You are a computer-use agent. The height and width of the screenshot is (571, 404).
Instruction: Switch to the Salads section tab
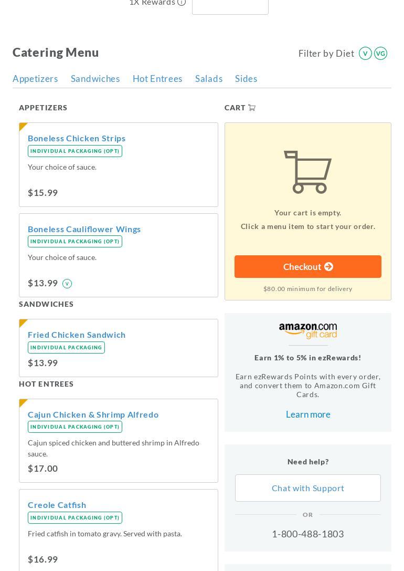tap(209, 79)
